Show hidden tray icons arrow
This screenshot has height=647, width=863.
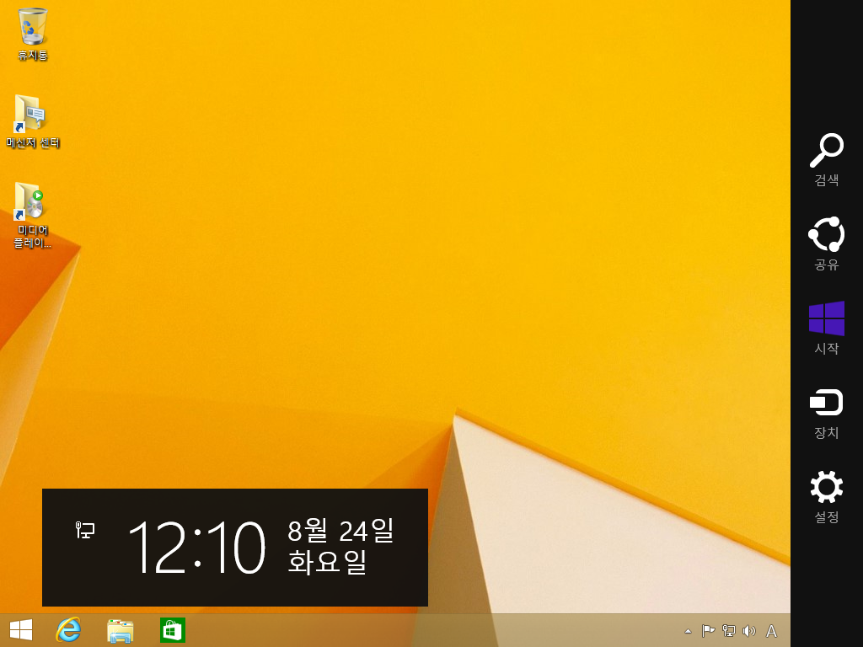(x=688, y=631)
